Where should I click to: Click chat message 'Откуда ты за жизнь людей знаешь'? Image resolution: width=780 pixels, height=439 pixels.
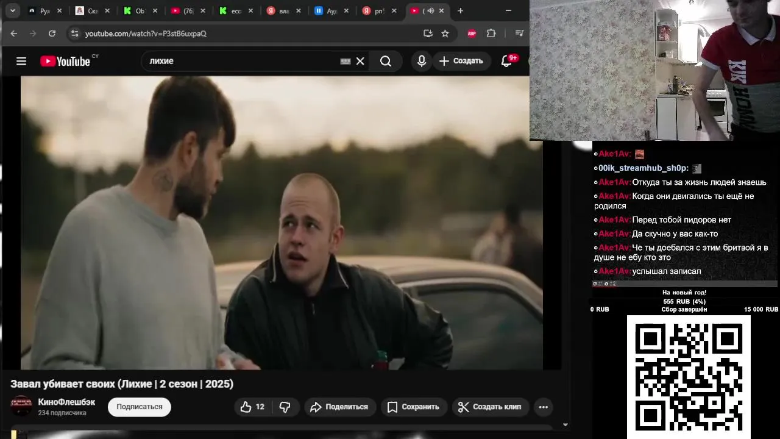699,182
